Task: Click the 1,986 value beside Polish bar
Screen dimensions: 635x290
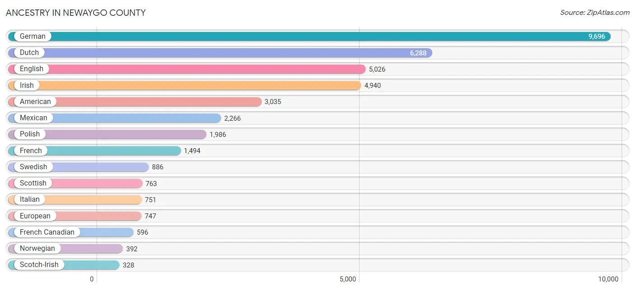Action: (x=218, y=134)
